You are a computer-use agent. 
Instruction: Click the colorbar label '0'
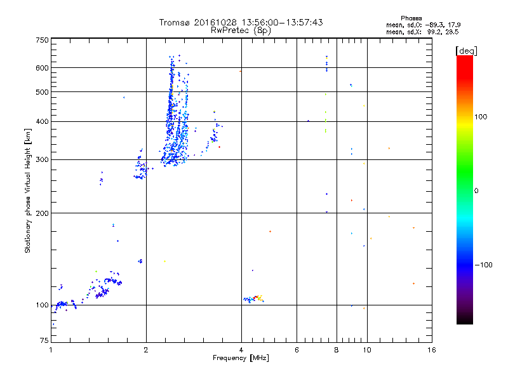pos(476,191)
